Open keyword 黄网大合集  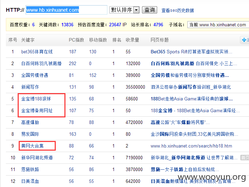tap(33, 146)
